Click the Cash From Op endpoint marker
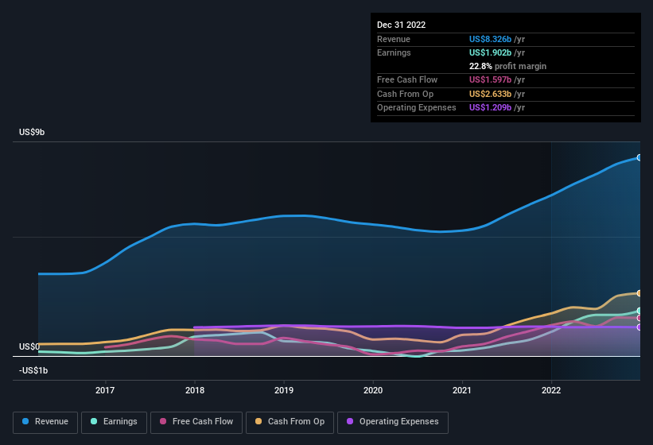653x445 pixels. (639, 293)
